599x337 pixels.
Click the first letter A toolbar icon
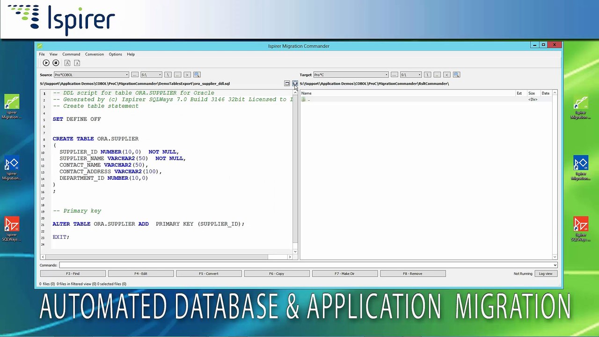[x=67, y=63]
